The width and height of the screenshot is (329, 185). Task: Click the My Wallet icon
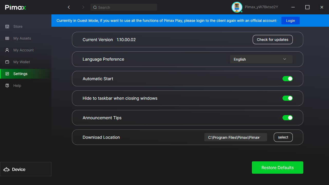click(x=7, y=62)
